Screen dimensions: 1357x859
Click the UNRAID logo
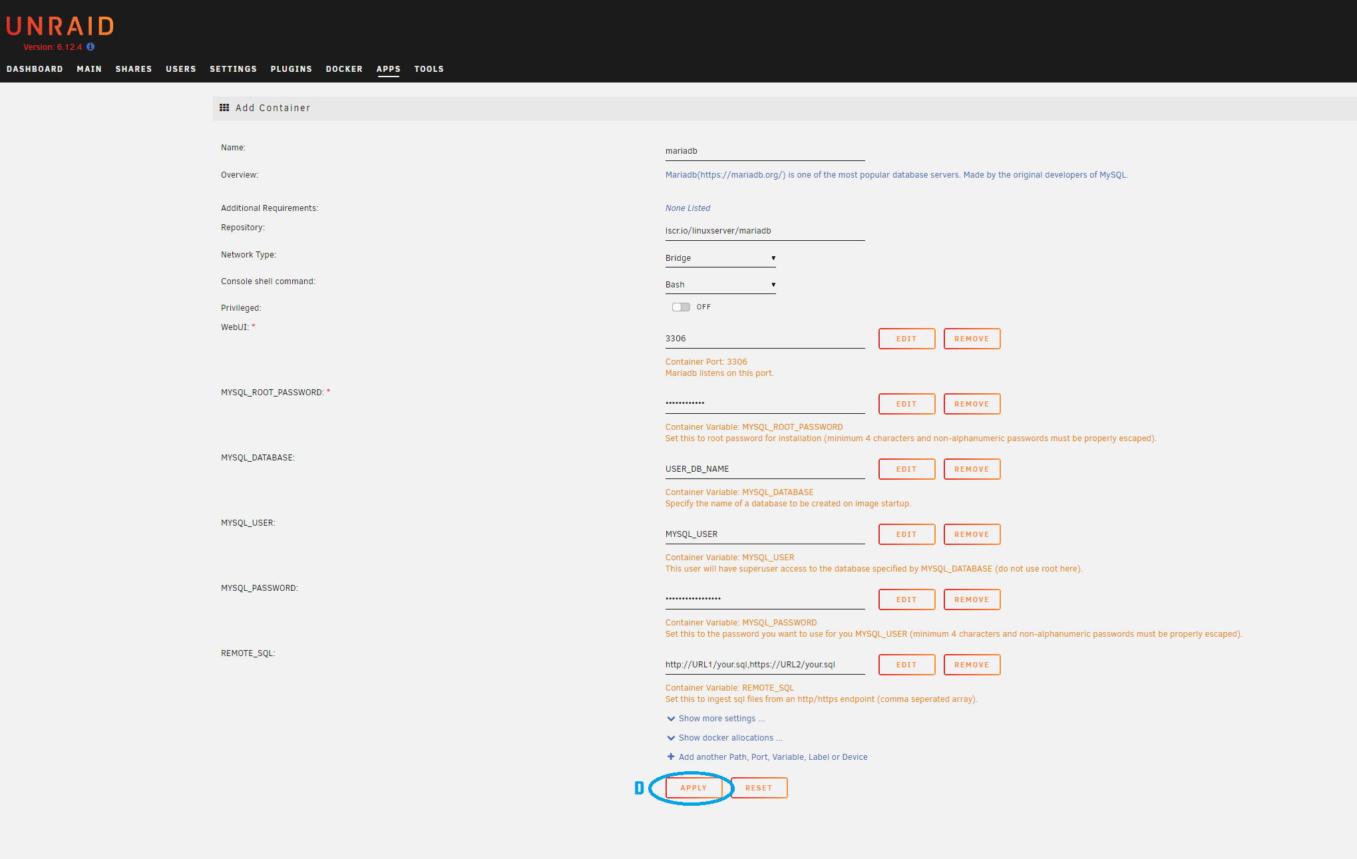tap(60, 27)
